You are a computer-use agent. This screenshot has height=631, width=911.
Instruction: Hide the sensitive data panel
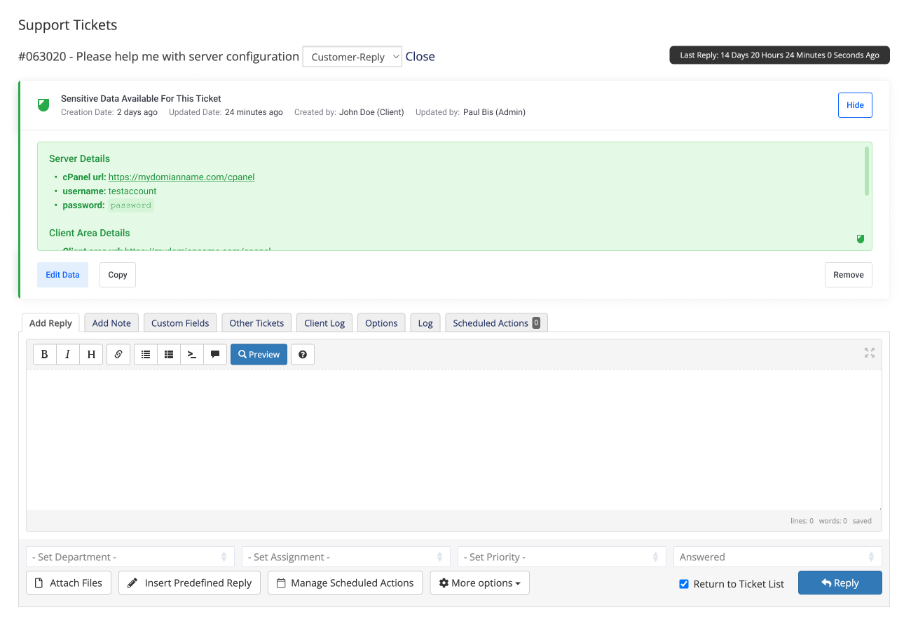(x=855, y=105)
